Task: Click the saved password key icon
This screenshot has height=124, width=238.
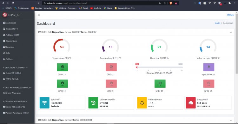Action: [160, 3]
